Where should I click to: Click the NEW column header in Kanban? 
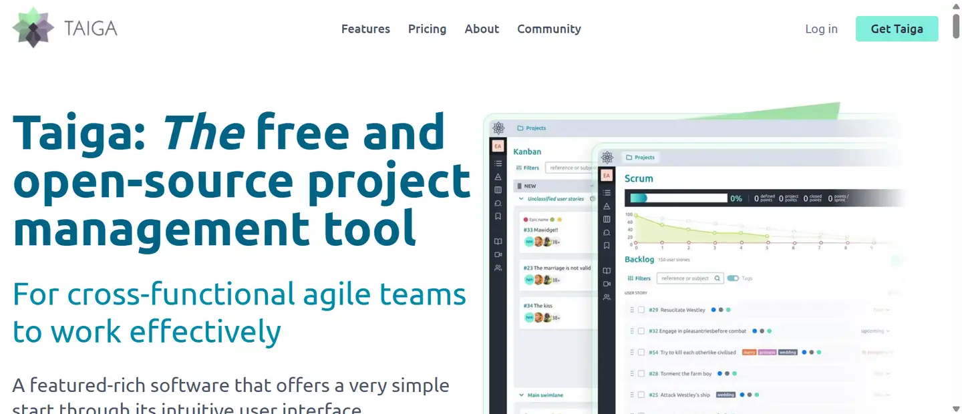pyautogui.click(x=554, y=186)
